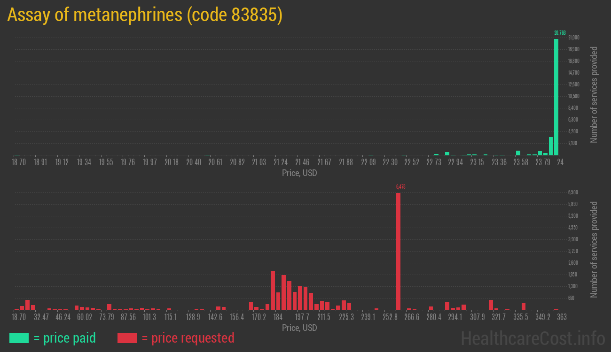Click the 363 label on the bottom x-axis
The width and height of the screenshot is (611, 352).
point(561,316)
